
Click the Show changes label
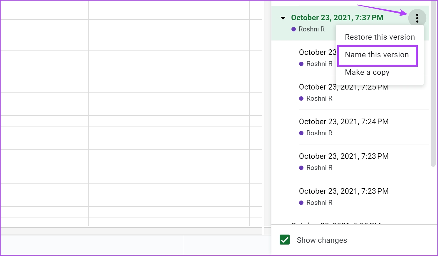tap(322, 240)
